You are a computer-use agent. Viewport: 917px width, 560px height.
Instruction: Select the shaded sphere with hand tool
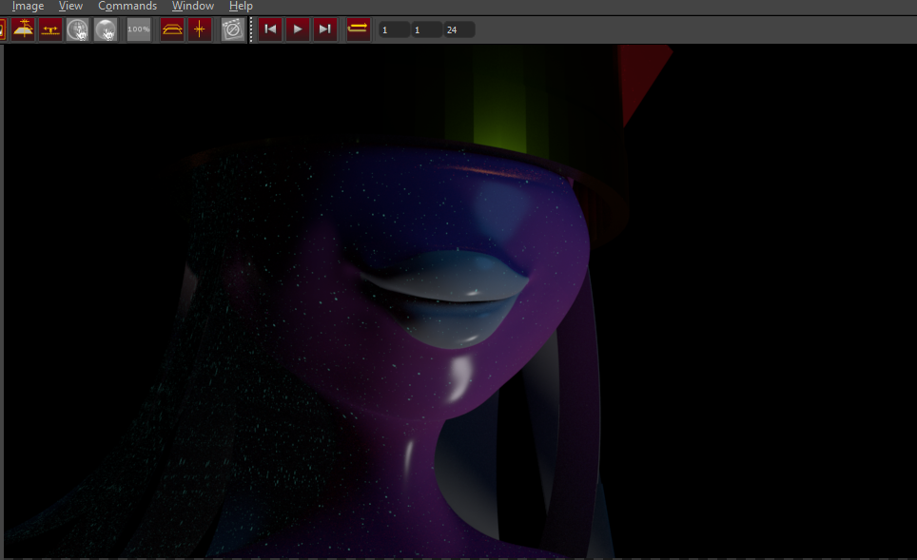106,29
